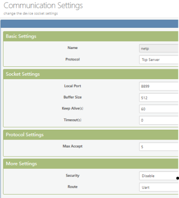The image size is (179, 198).
Task: Click the Local Port label
Action: [x=72, y=86]
